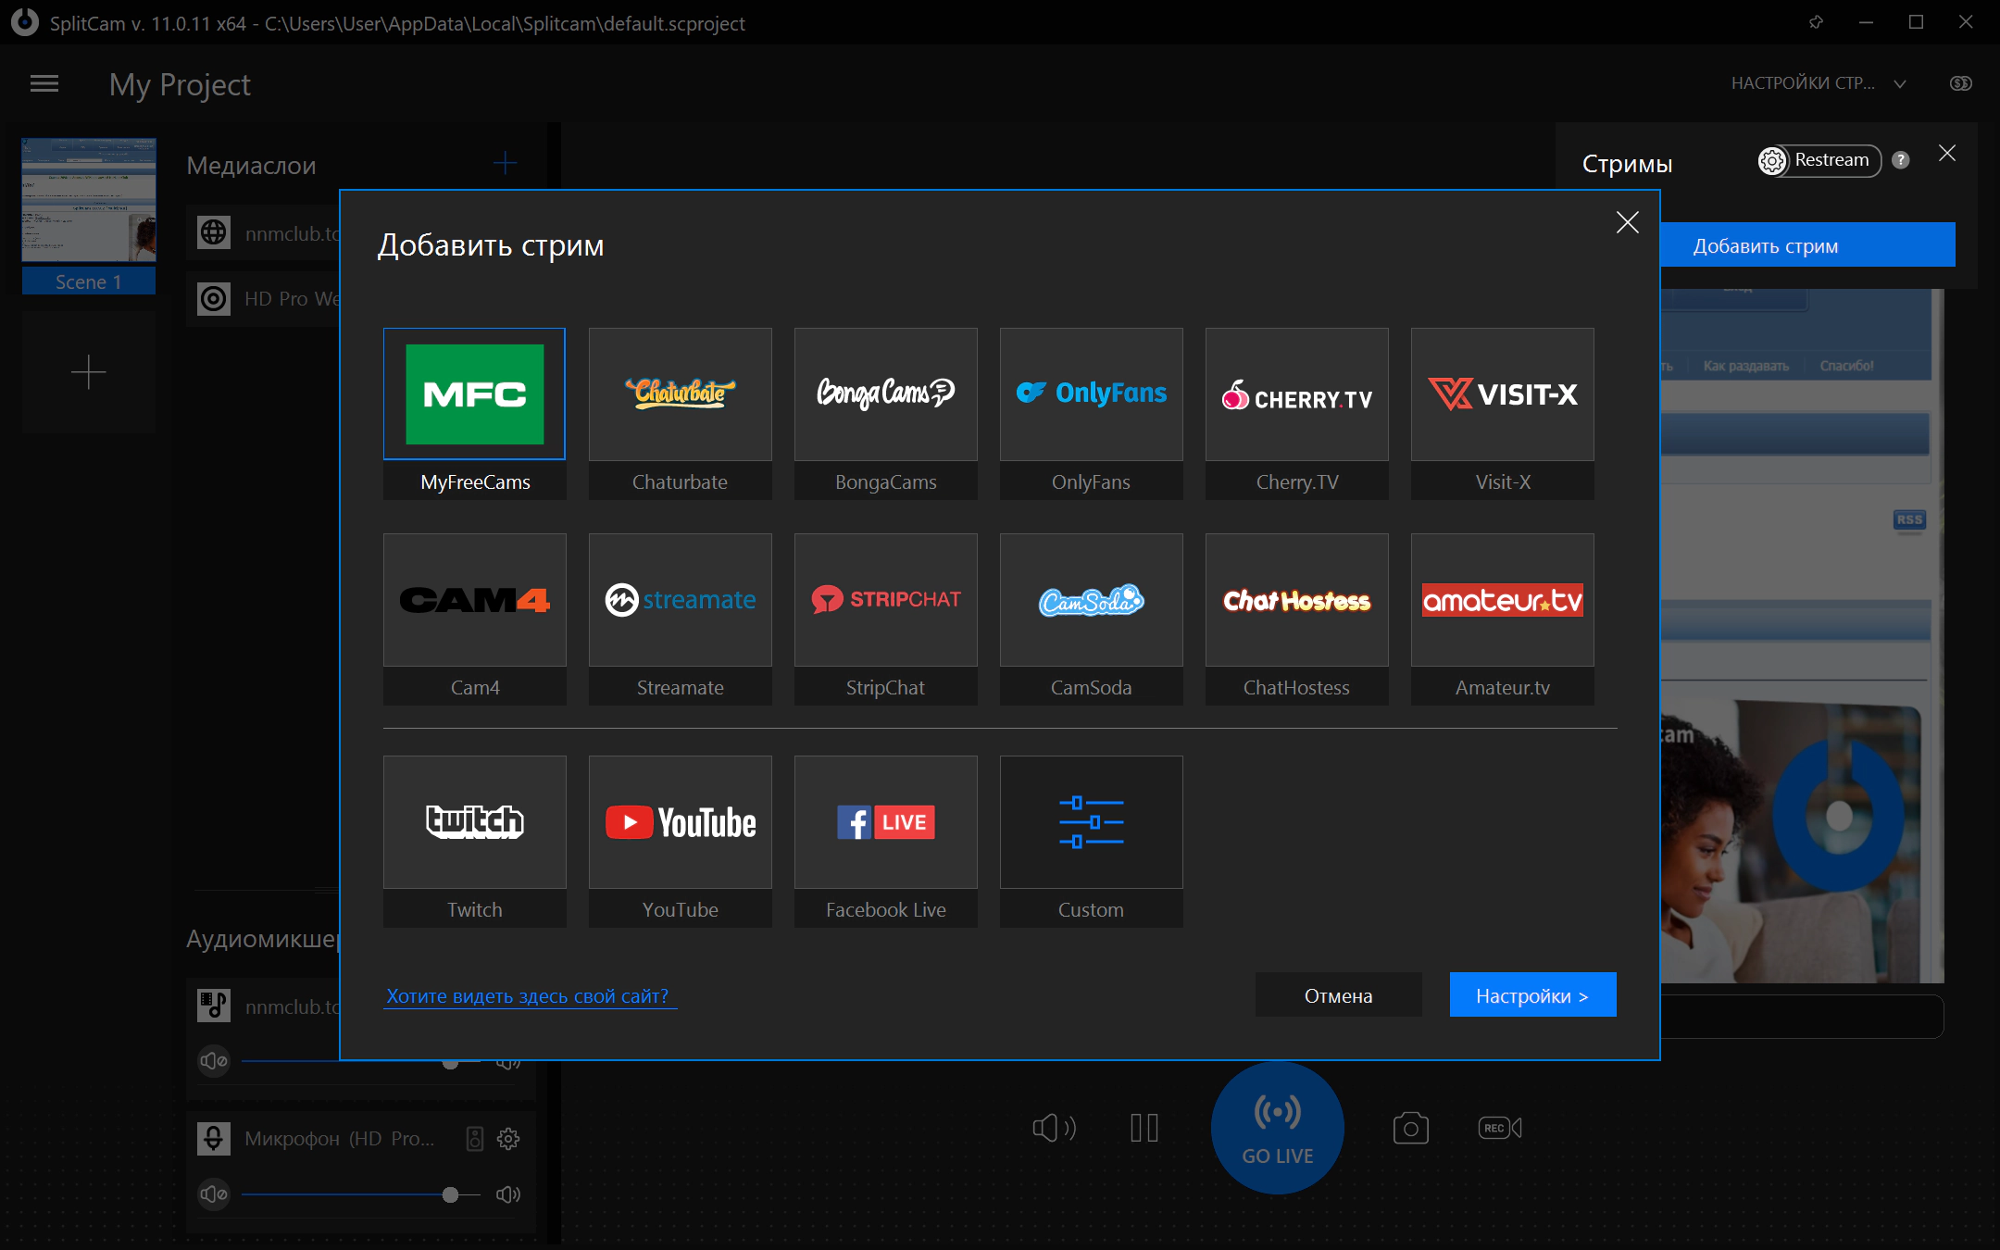
Task: Select the YouTube stream option
Action: point(680,841)
